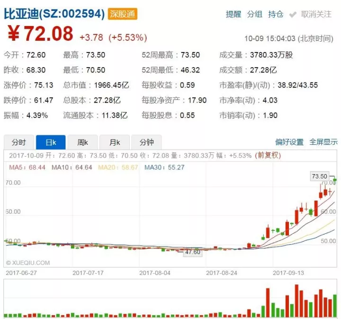Open the 分组 grouping link
Screen dimensions: 341x319
(x=255, y=14)
